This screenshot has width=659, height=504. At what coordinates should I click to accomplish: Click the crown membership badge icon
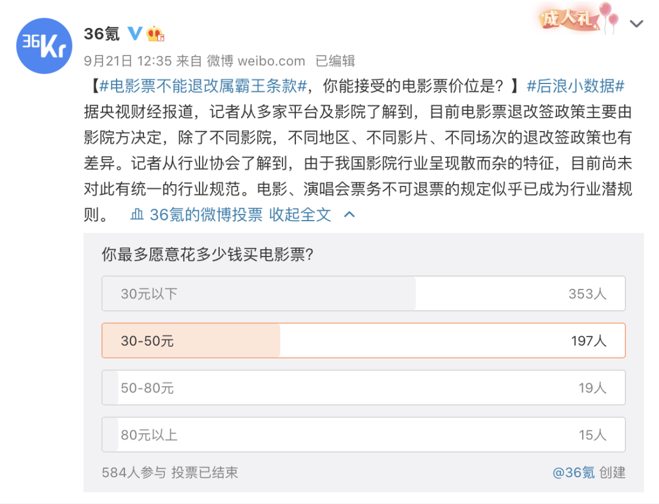tap(156, 34)
